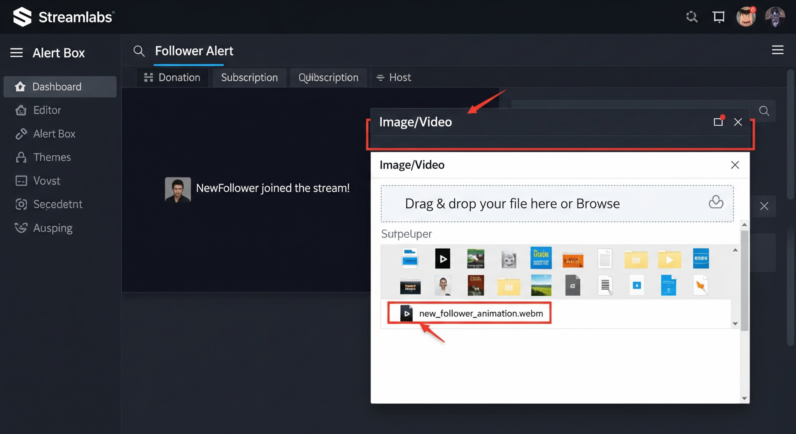This screenshot has height=434, width=796.
Task: Expand the top-right hamburger menu
Action: point(777,50)
